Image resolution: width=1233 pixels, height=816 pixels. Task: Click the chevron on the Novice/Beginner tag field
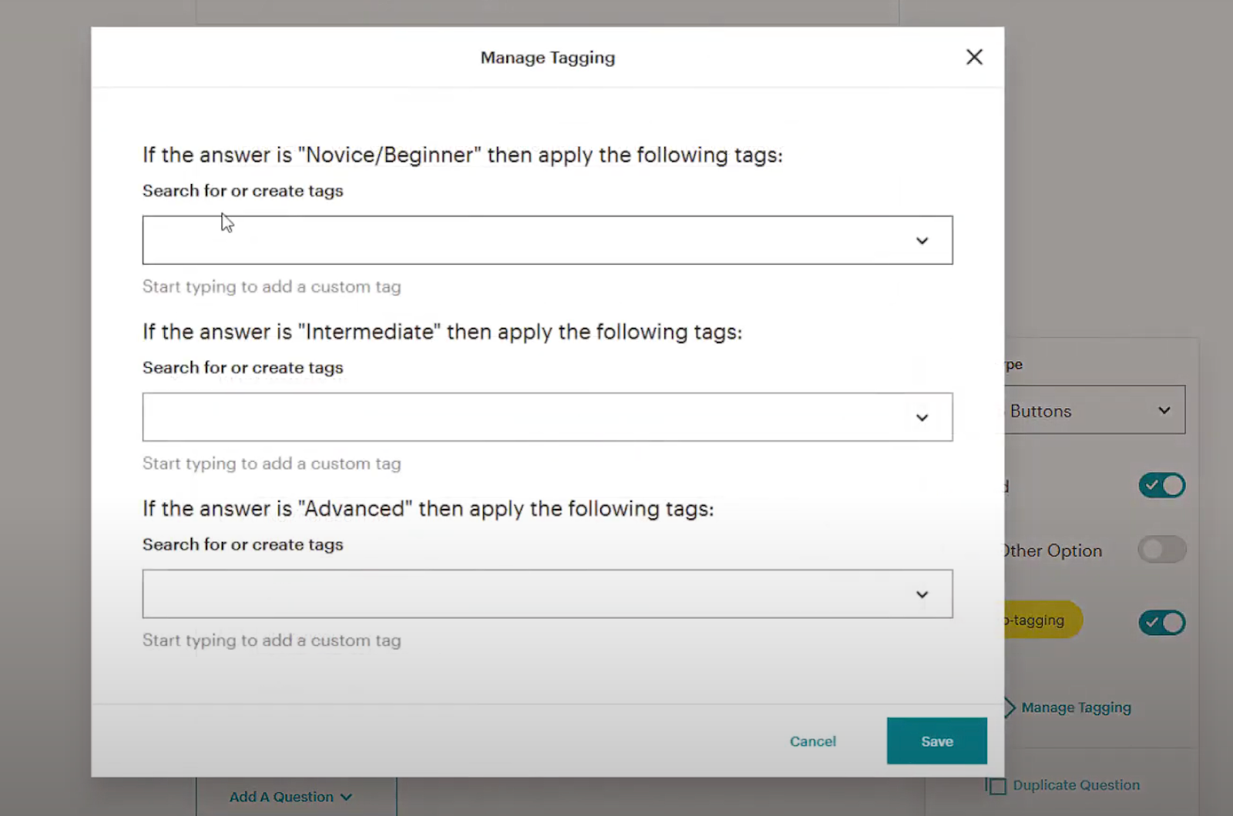[922, 240]
